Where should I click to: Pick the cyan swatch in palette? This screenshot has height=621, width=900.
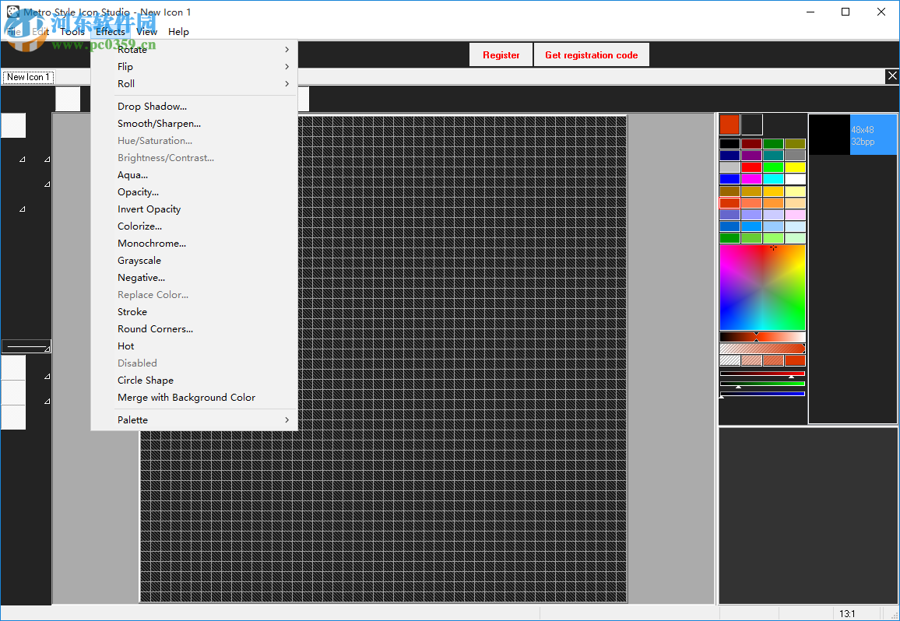coord(773,179)
